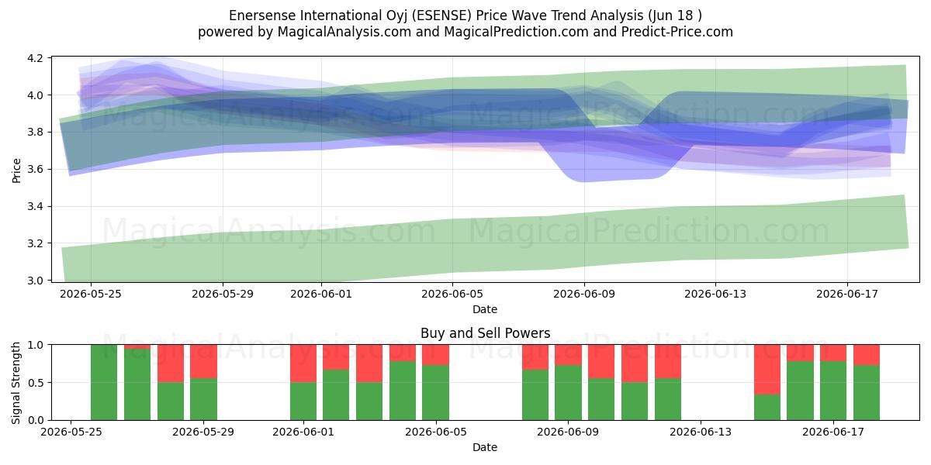The height and width of the screenshot is (465, 931).
Task: Click the 'Date' label under the price chart
Action: (485, 309)
